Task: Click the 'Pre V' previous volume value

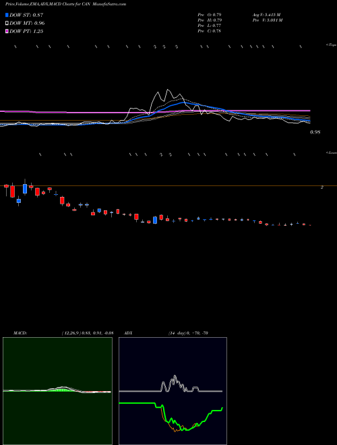Action: tap(267, 20)
